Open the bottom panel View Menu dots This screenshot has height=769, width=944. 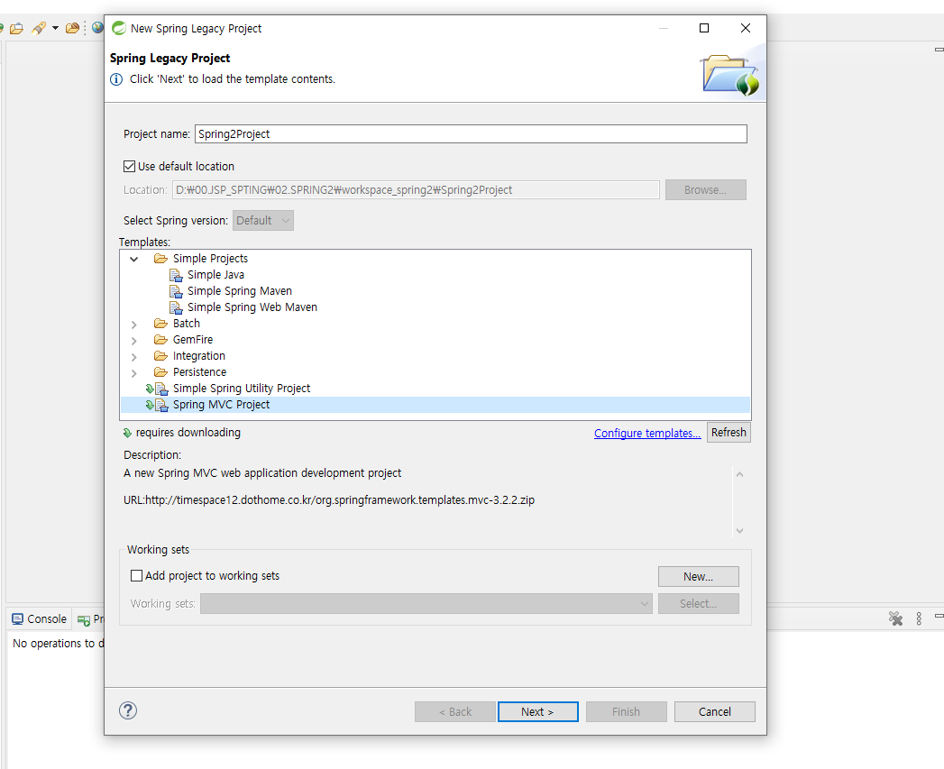click(x=919, y=618)
